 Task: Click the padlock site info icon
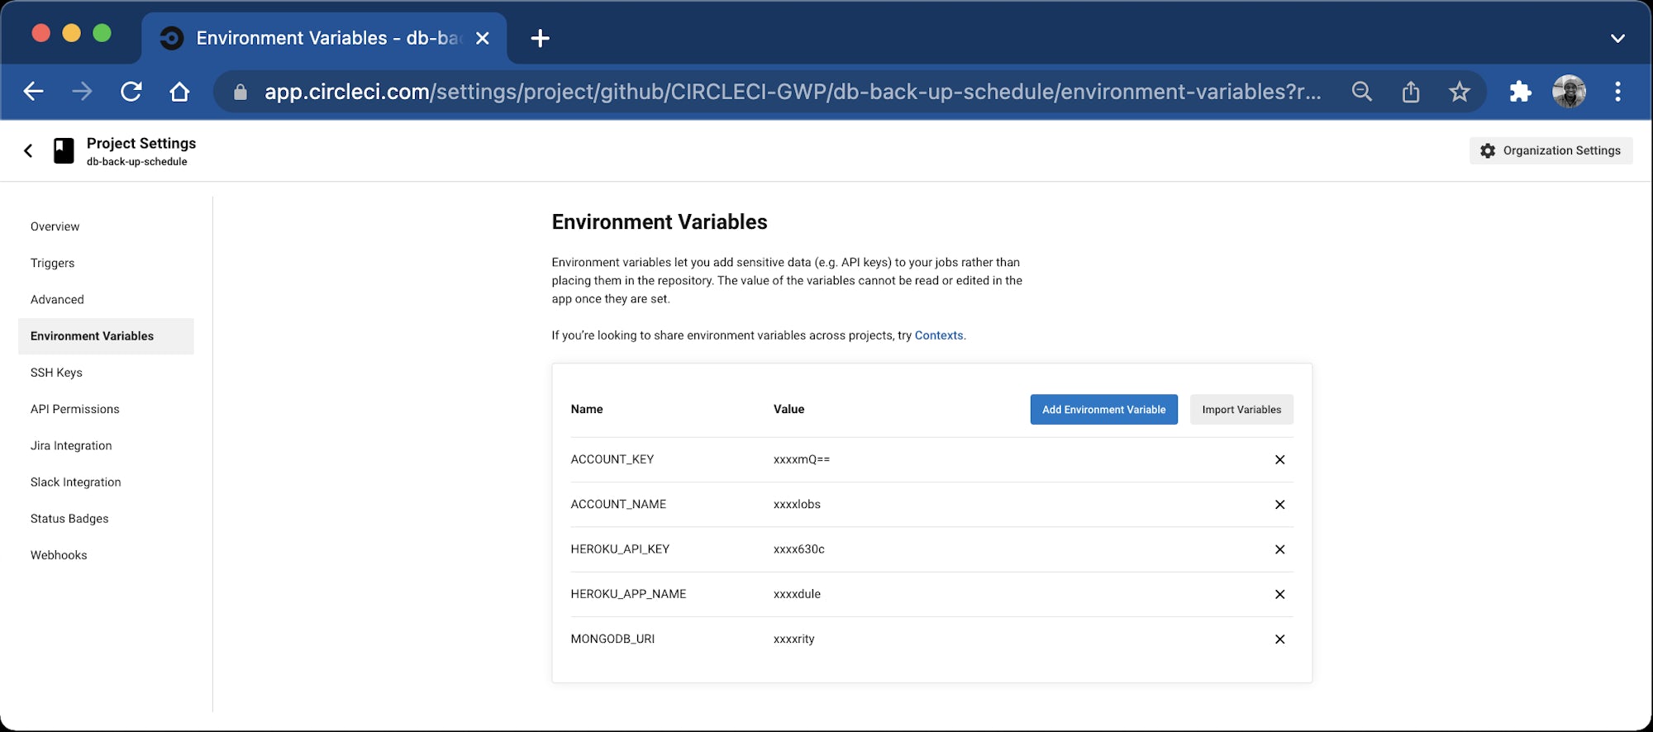[x=241, y=92]
